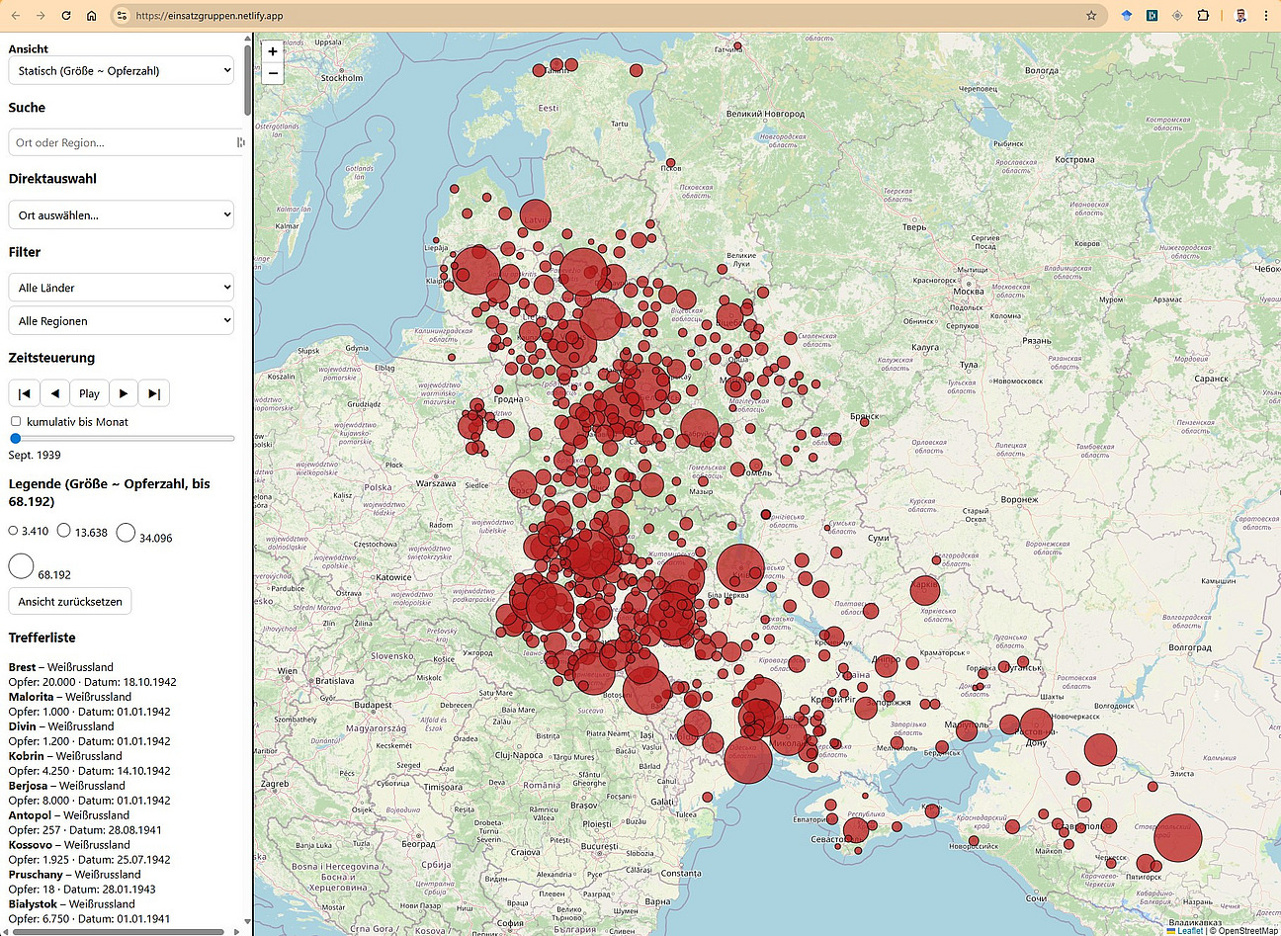Step forward one month
The width and height of the screenshot is (1281, 936).
click(x=124, y=393)
